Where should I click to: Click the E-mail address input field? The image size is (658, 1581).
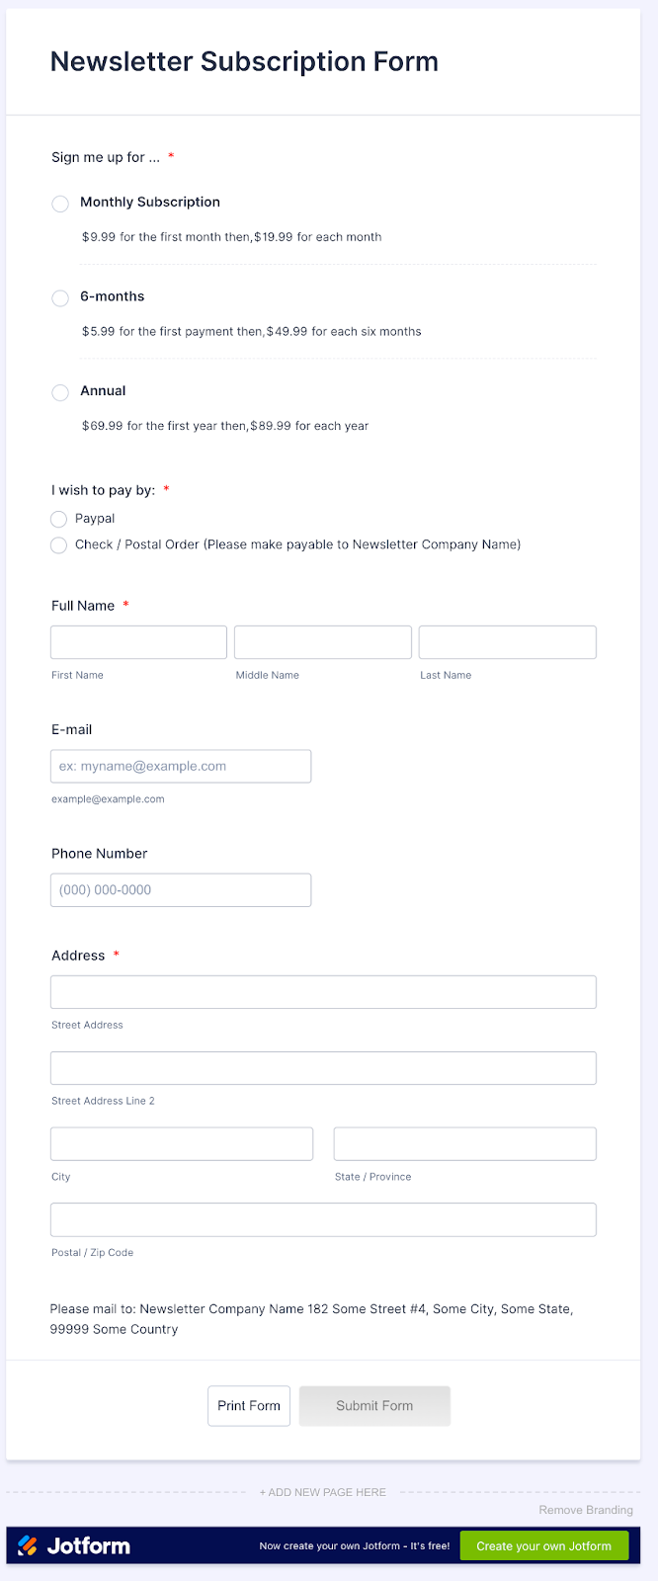pyautogui.click(x=181, y=767)
